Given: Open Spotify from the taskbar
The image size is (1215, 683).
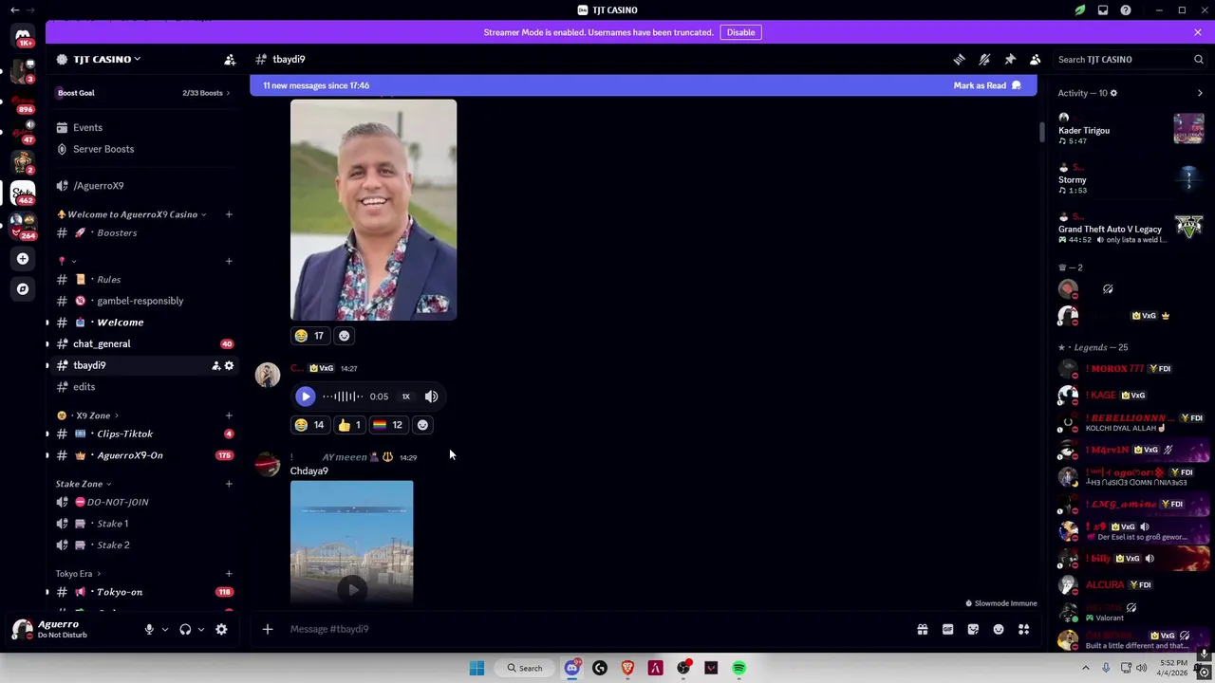Looking at the screenshot, I should click(738, 668).
